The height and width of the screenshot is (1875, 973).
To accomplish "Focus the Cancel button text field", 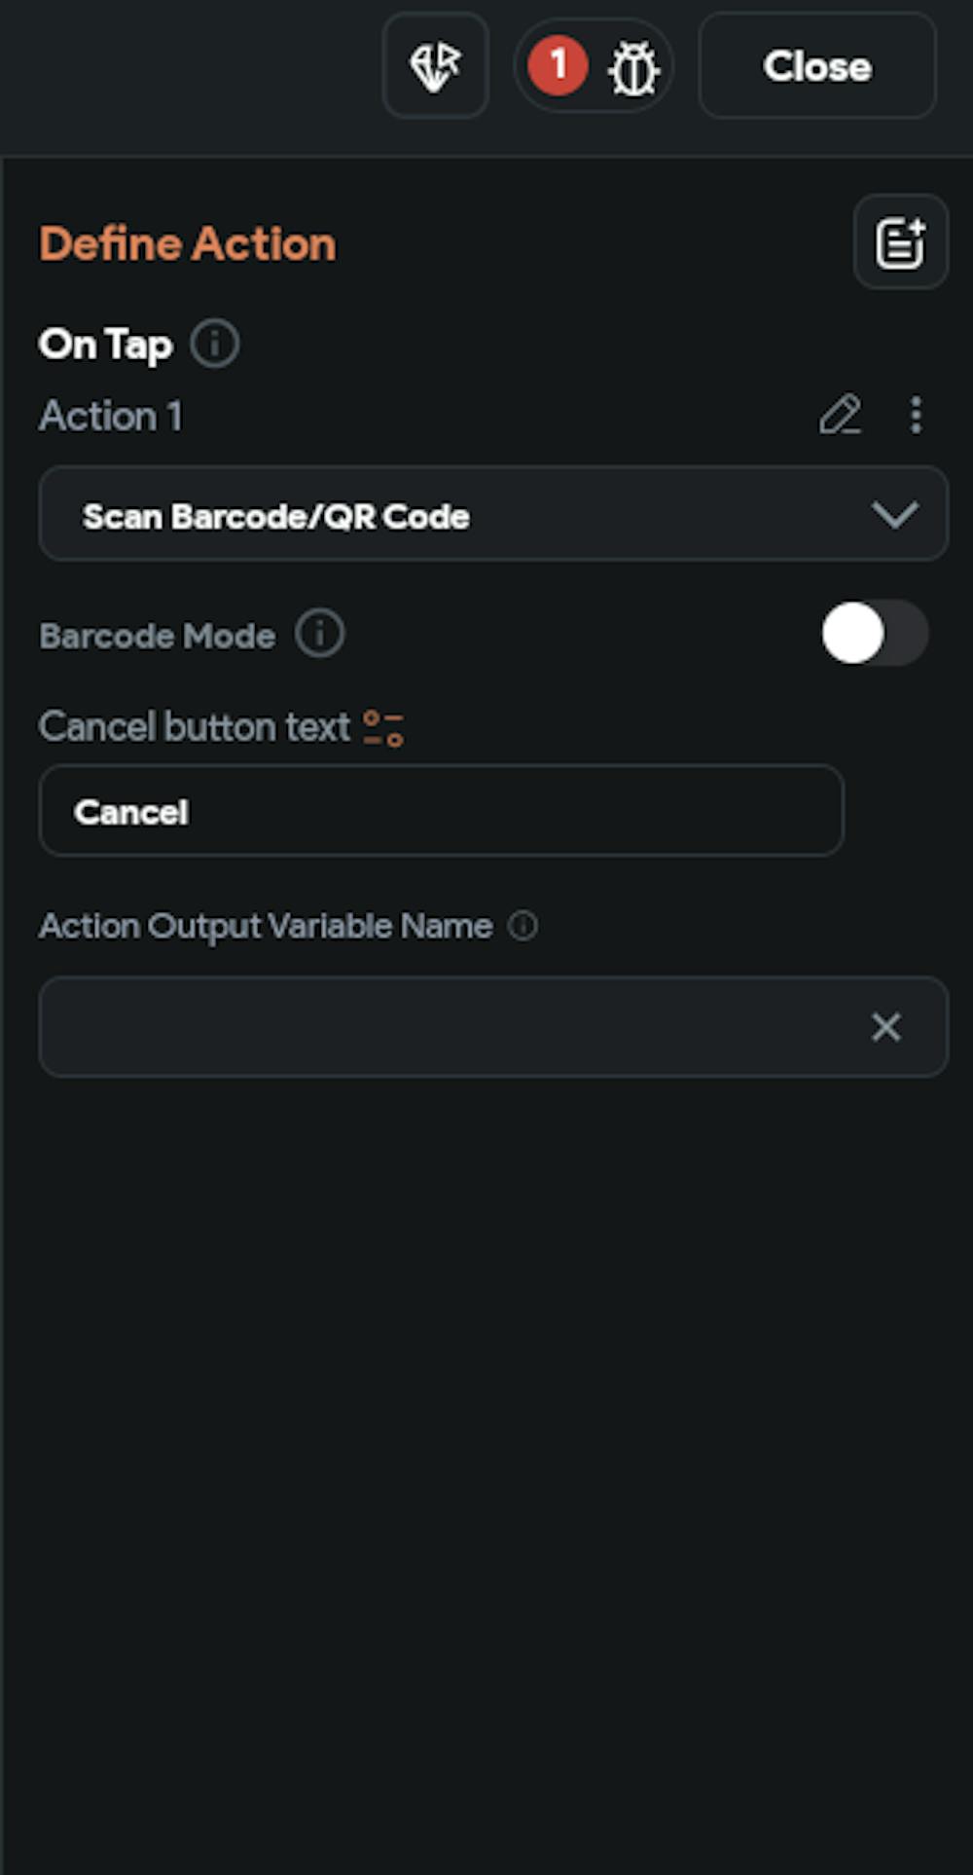I will pos(441,811).
